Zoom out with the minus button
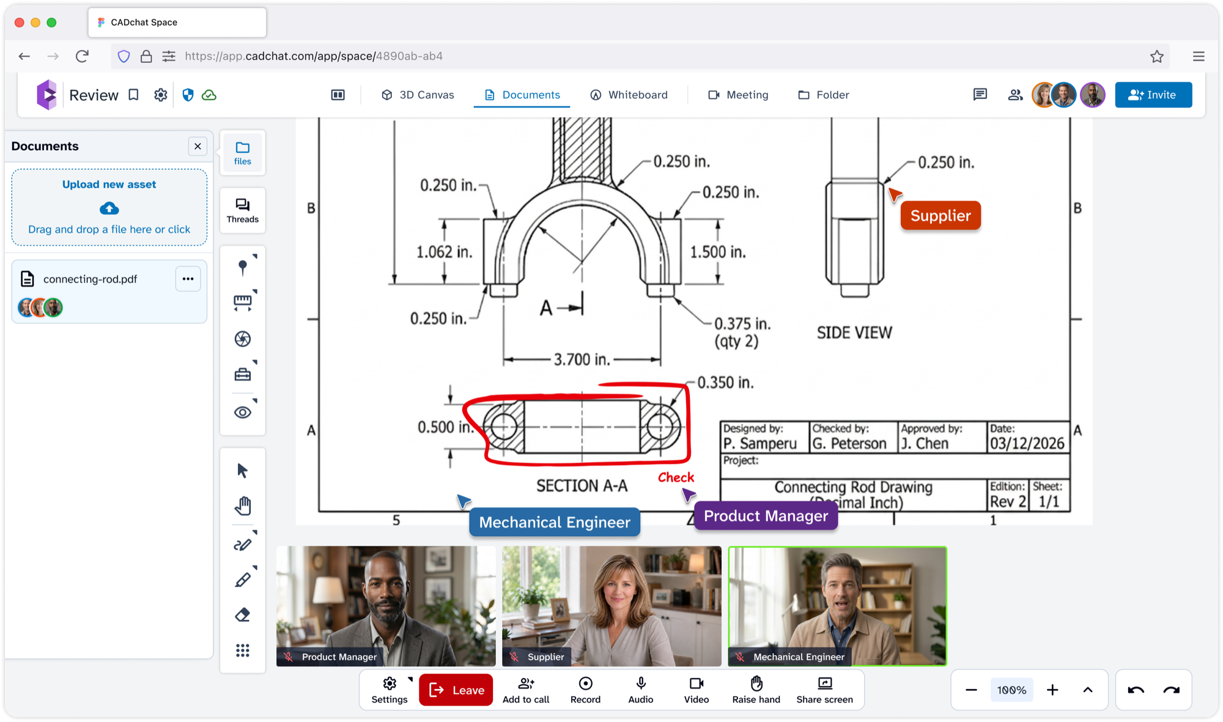The image size is (1223, 722). (971, 690)
